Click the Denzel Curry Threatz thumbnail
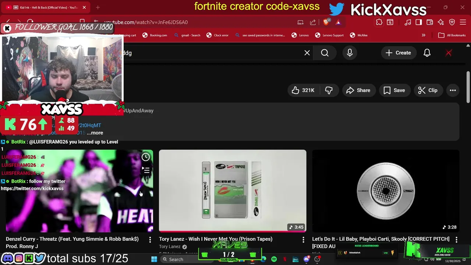471x265 pixels. (79, 191)
